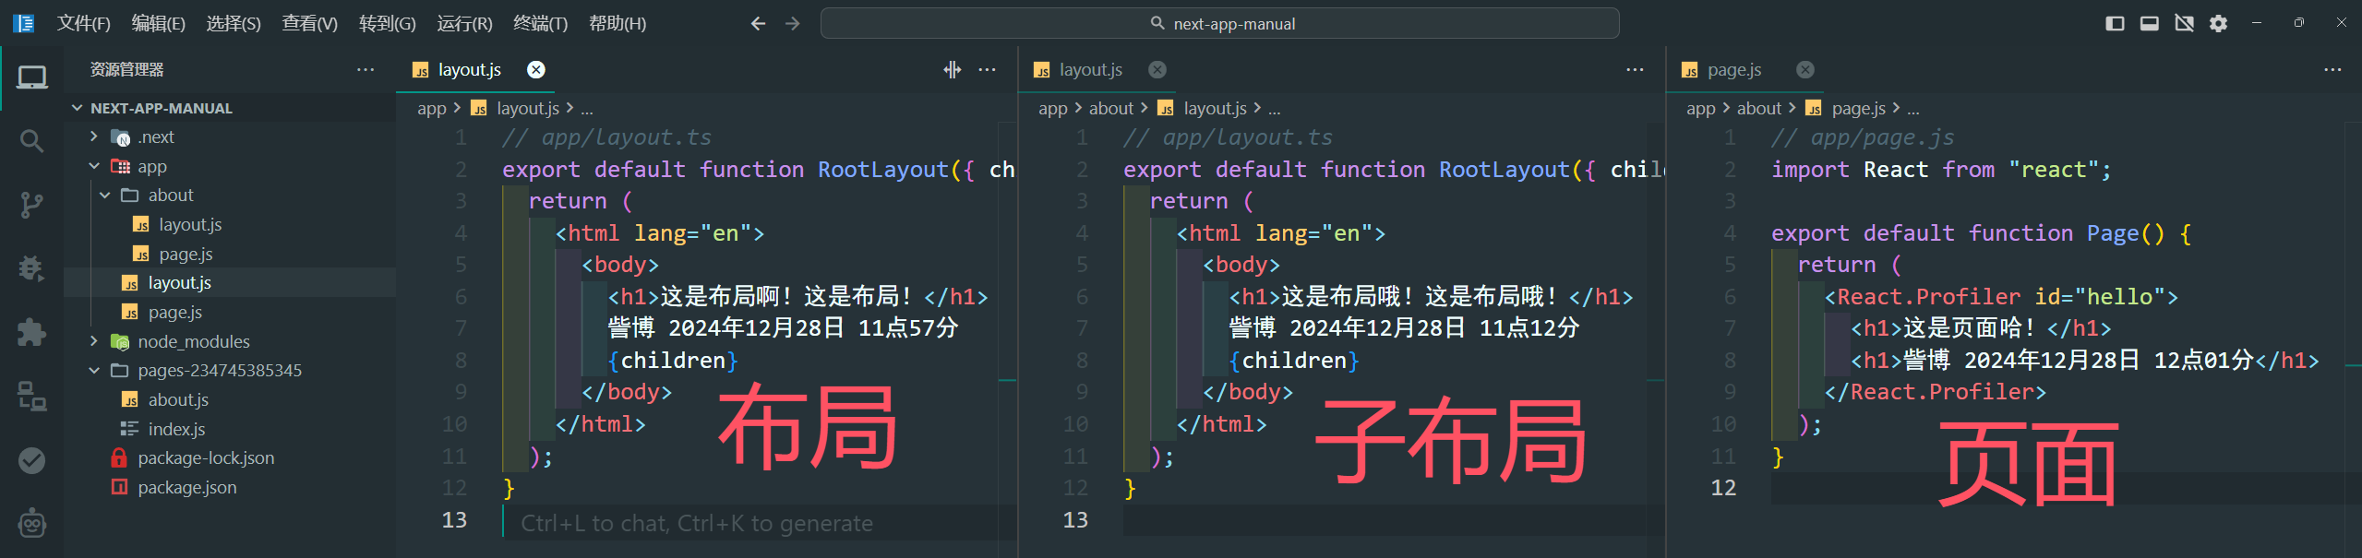Click line number 6 in first editor gutter
2362x558 pixels.
click(460, 297)
